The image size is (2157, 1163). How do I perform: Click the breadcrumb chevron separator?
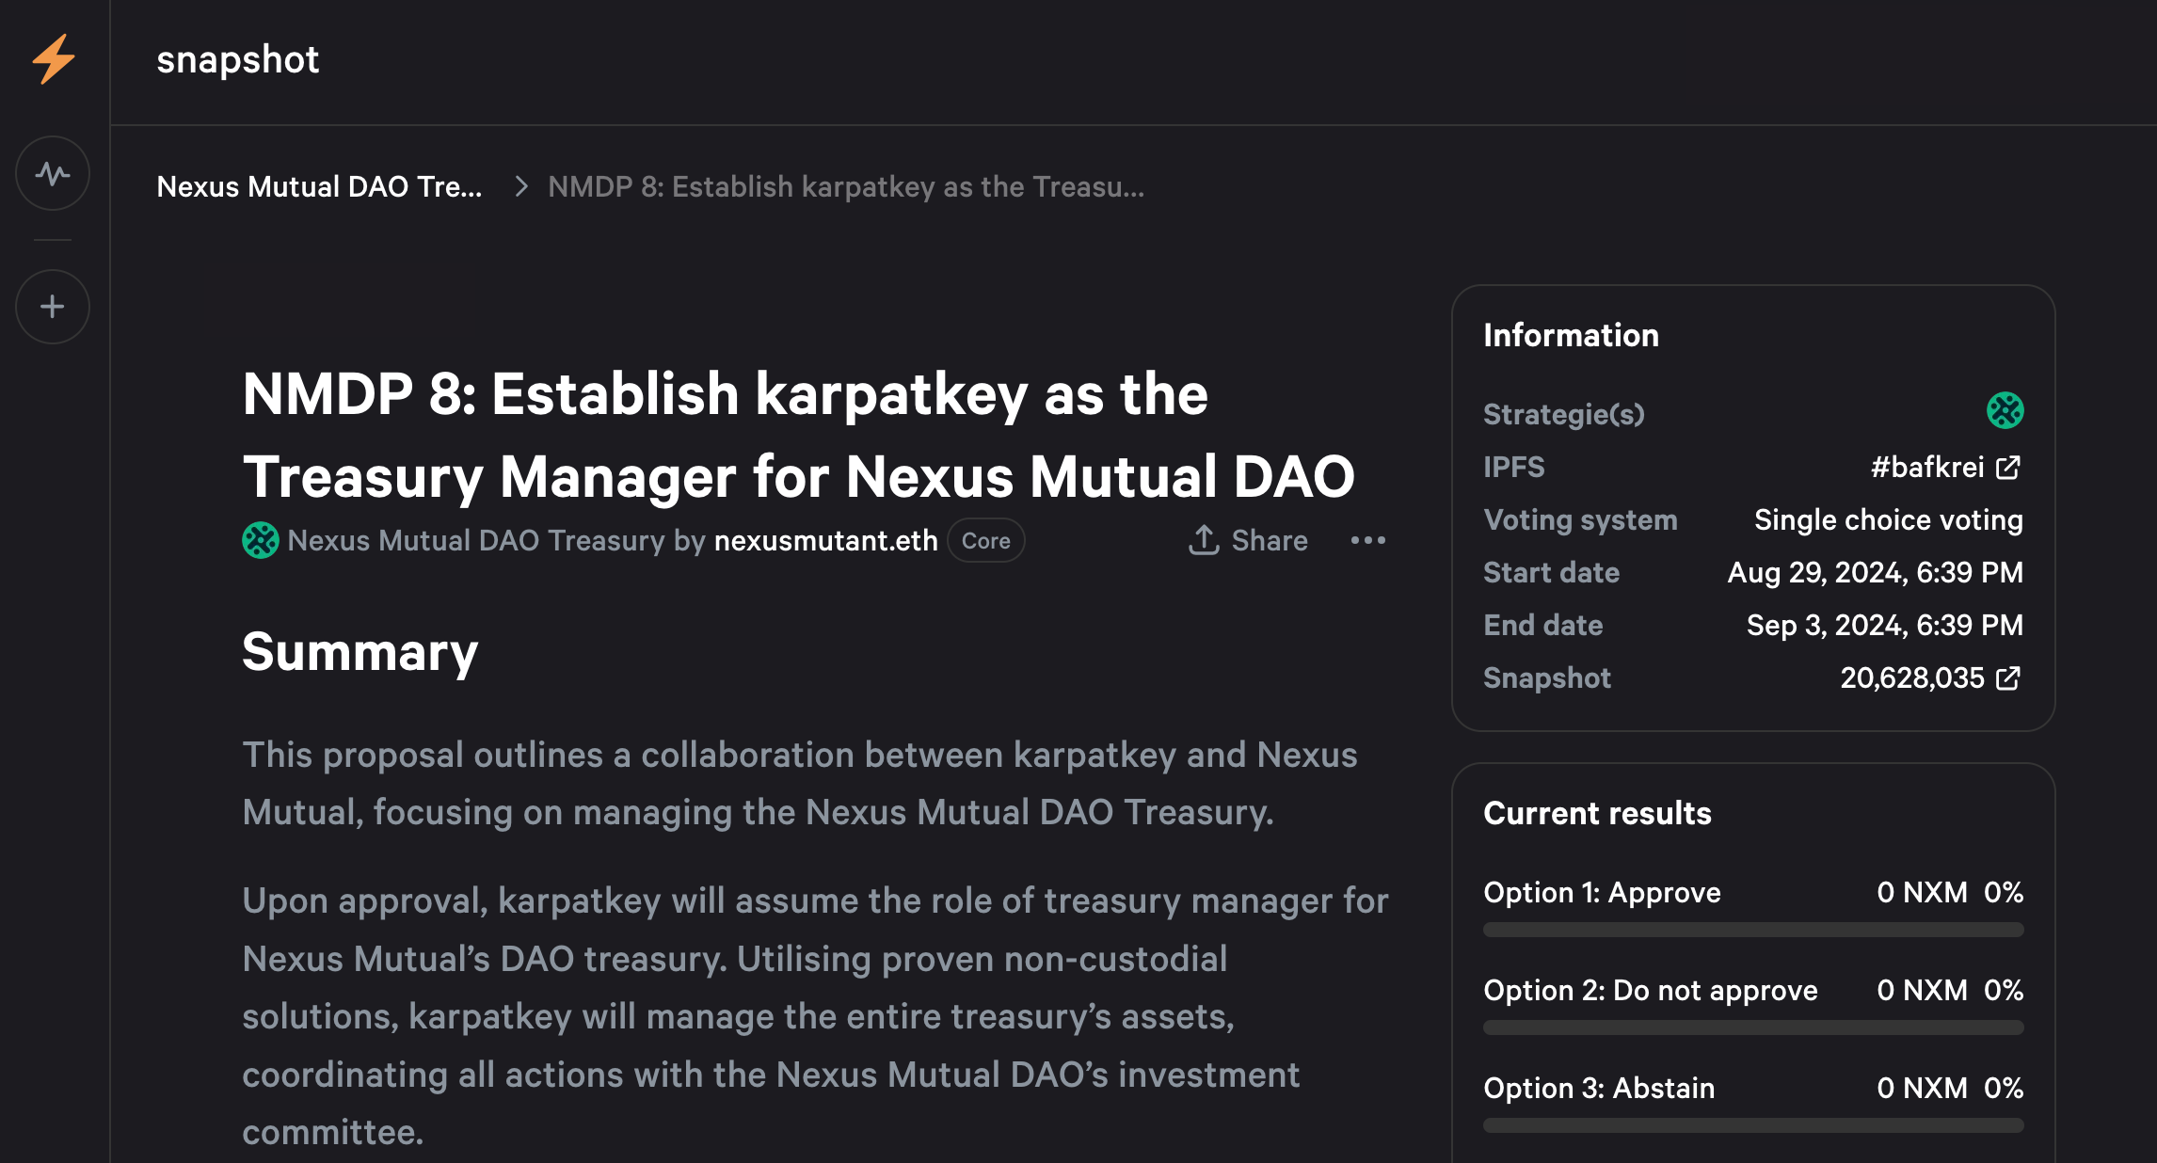click(520, 187)
